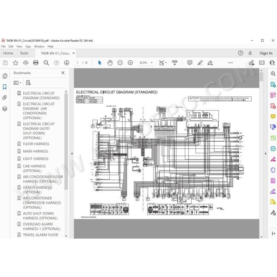The image size is (277, 277).
Task: Toggle the page thumbnails panel
Action: [x=5, y=76]
